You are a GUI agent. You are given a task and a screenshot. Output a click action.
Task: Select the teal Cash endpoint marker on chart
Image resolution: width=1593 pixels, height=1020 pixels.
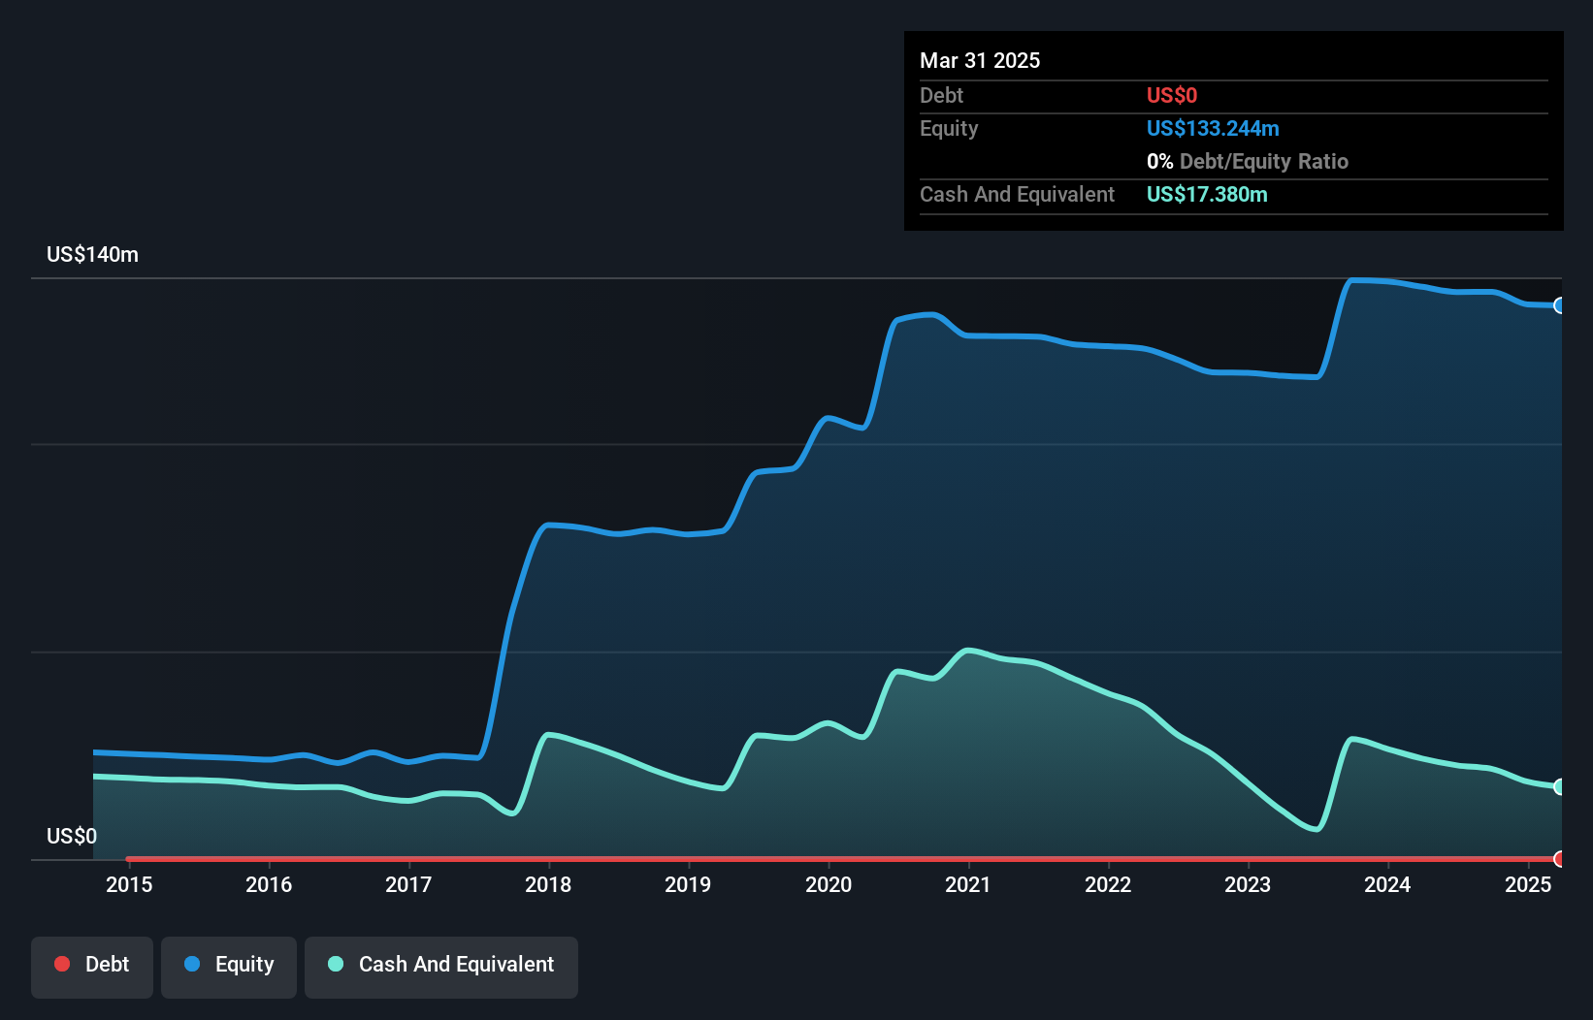click(x=1560, y=786)
